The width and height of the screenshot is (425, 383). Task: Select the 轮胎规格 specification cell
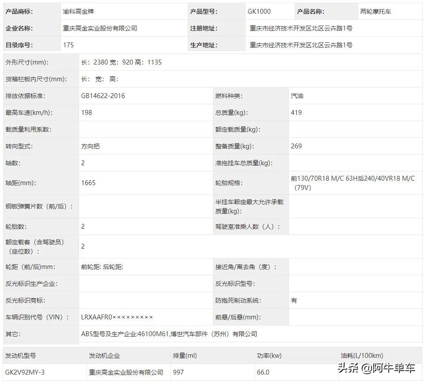353,182
